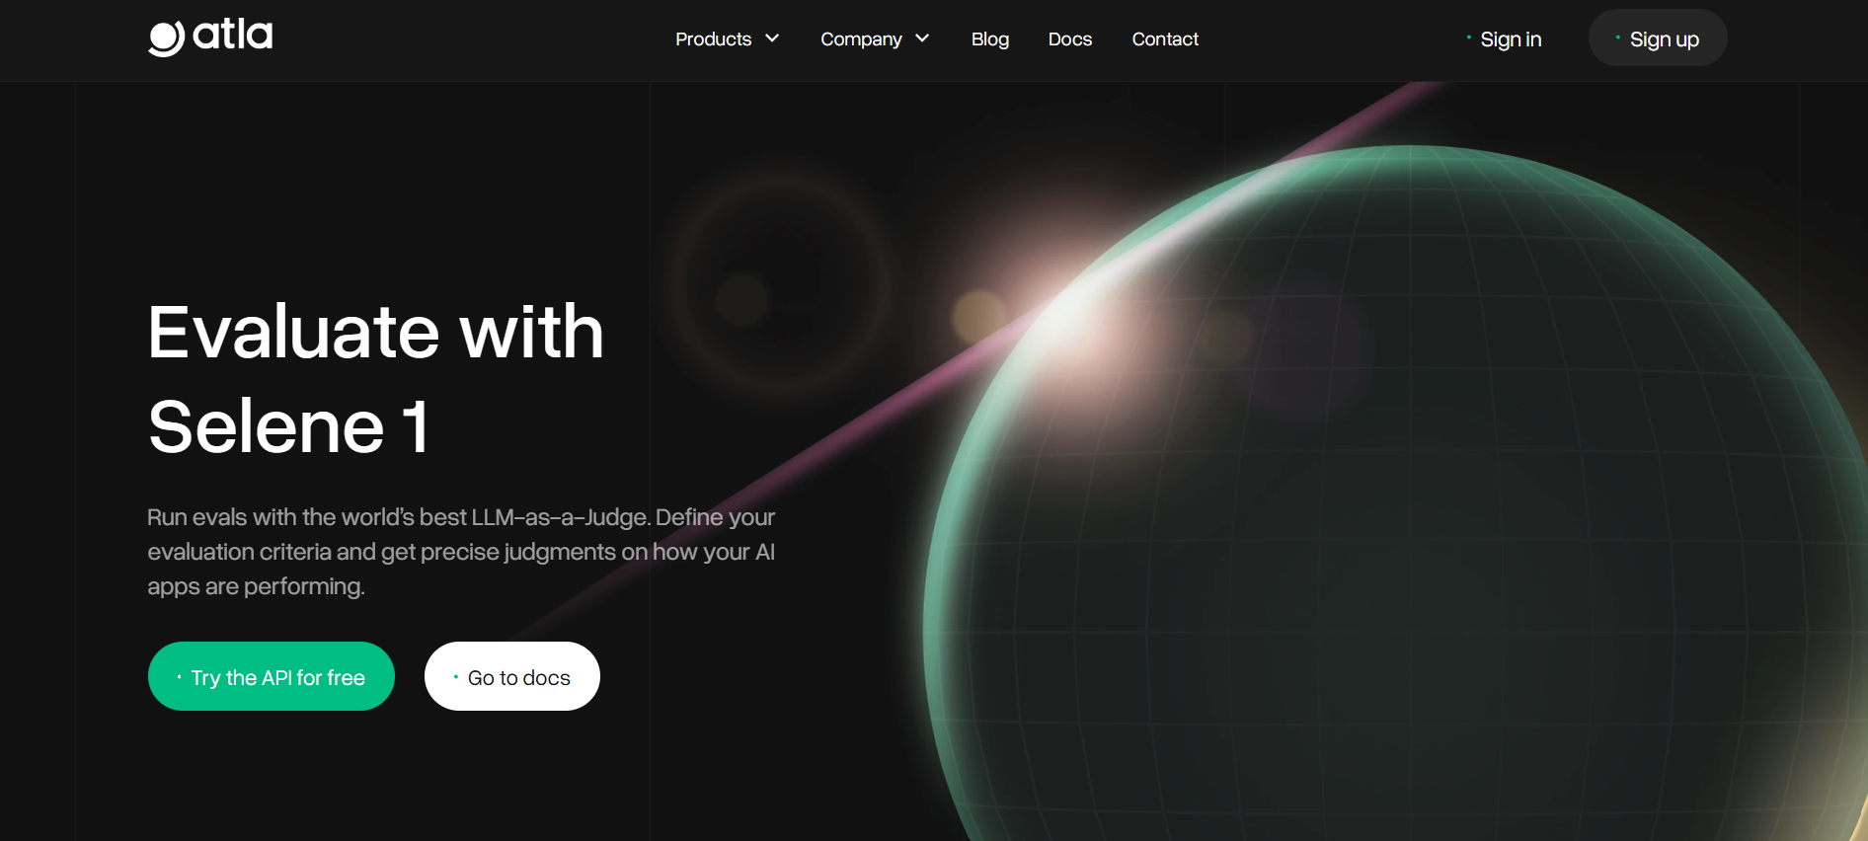Viewport: 1868px width, 841px height.
Task: Click the Sign in link
Action: (x=1511, y=39)
